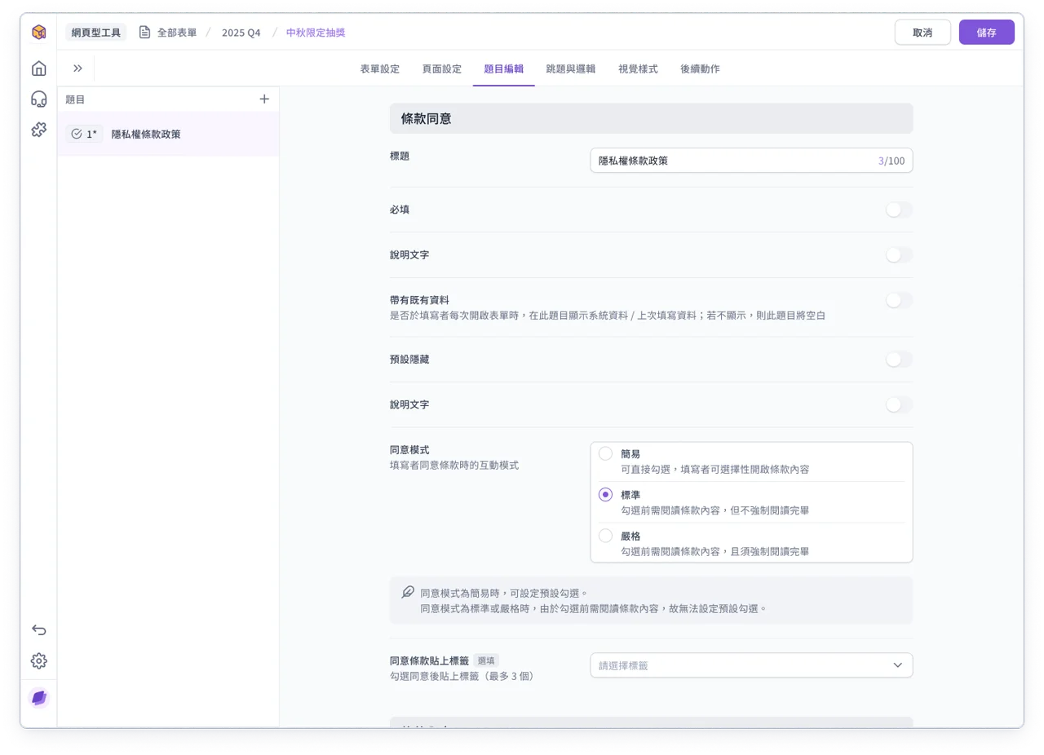Viewport: 1044px width, 755px height.
Task: Click the cube app logo icon
Action: pos(38,33)
